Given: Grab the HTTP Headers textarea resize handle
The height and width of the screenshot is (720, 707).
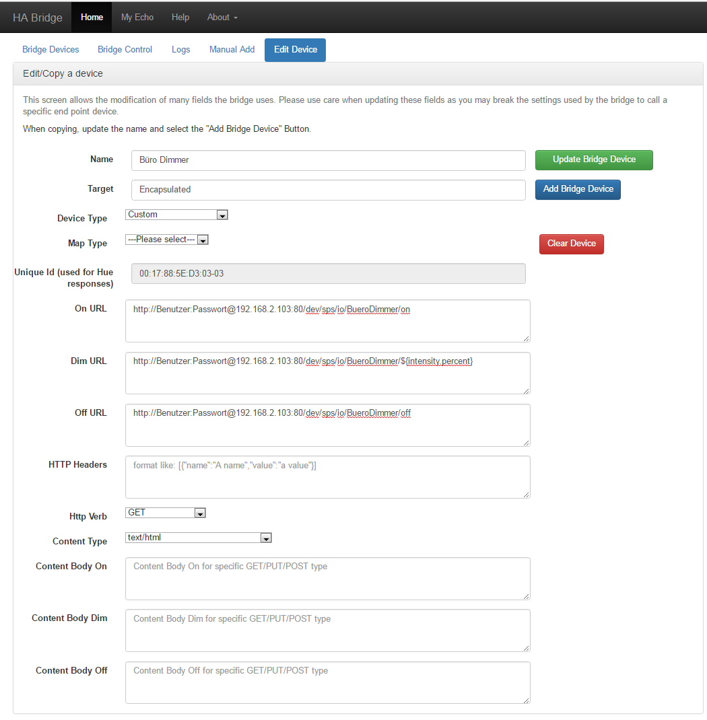Looking at the screenshot, I should pos(527,495).
